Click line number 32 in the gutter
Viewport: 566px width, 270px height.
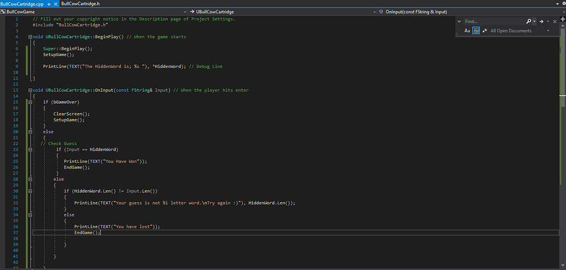(x=15, y=203)
